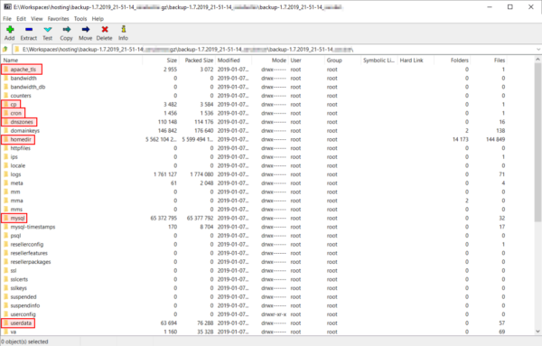The image size is (542, 346).
Task: Select the sslcerts folder name
Action: click(19, 279)
